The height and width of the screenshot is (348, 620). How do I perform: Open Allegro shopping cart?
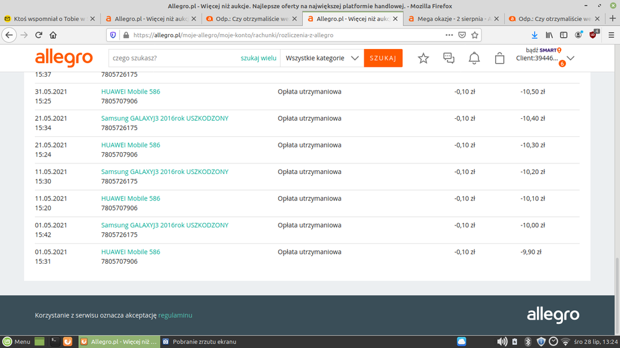pos(500,58)
